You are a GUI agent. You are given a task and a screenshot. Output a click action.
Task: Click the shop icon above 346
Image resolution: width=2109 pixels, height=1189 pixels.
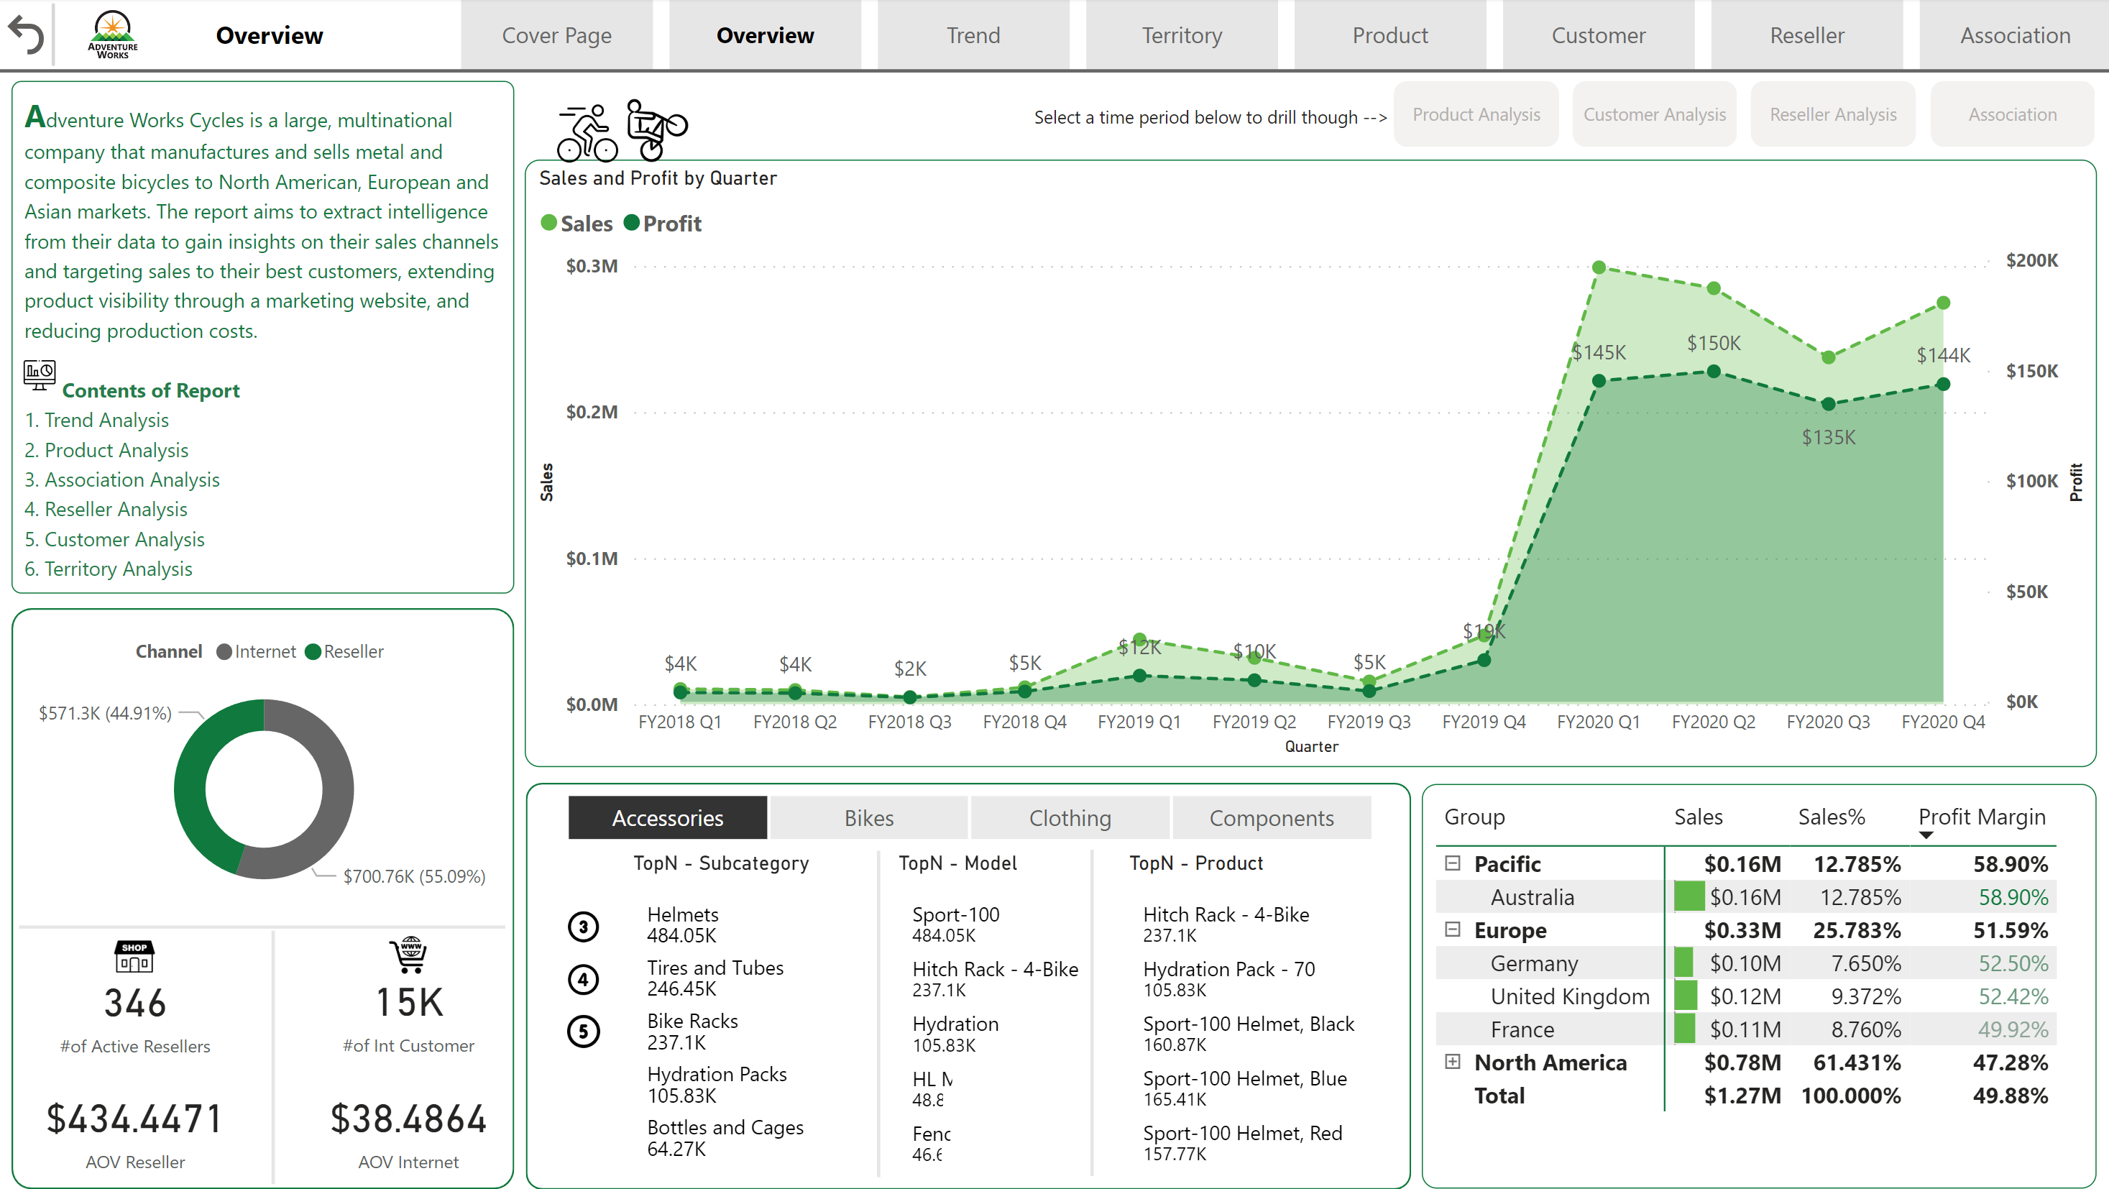(134, 955)
